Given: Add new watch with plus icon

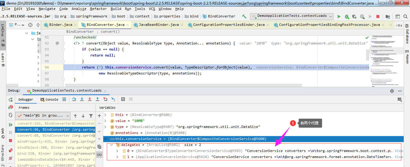Looking at the screenshot, I should (x=99, y=116).
